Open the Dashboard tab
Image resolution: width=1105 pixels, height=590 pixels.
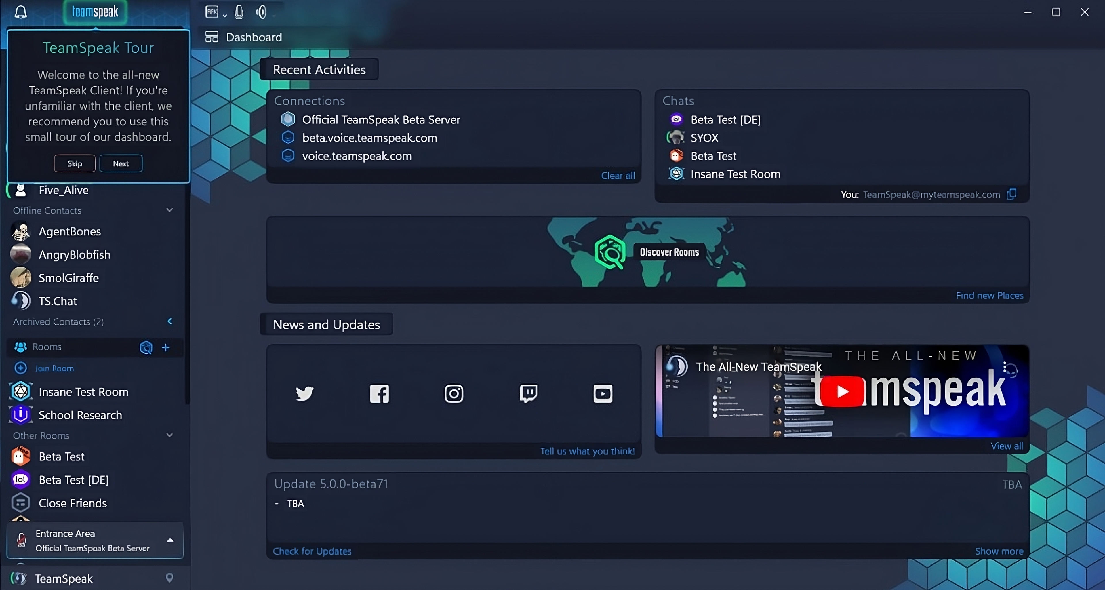(244, 37)
